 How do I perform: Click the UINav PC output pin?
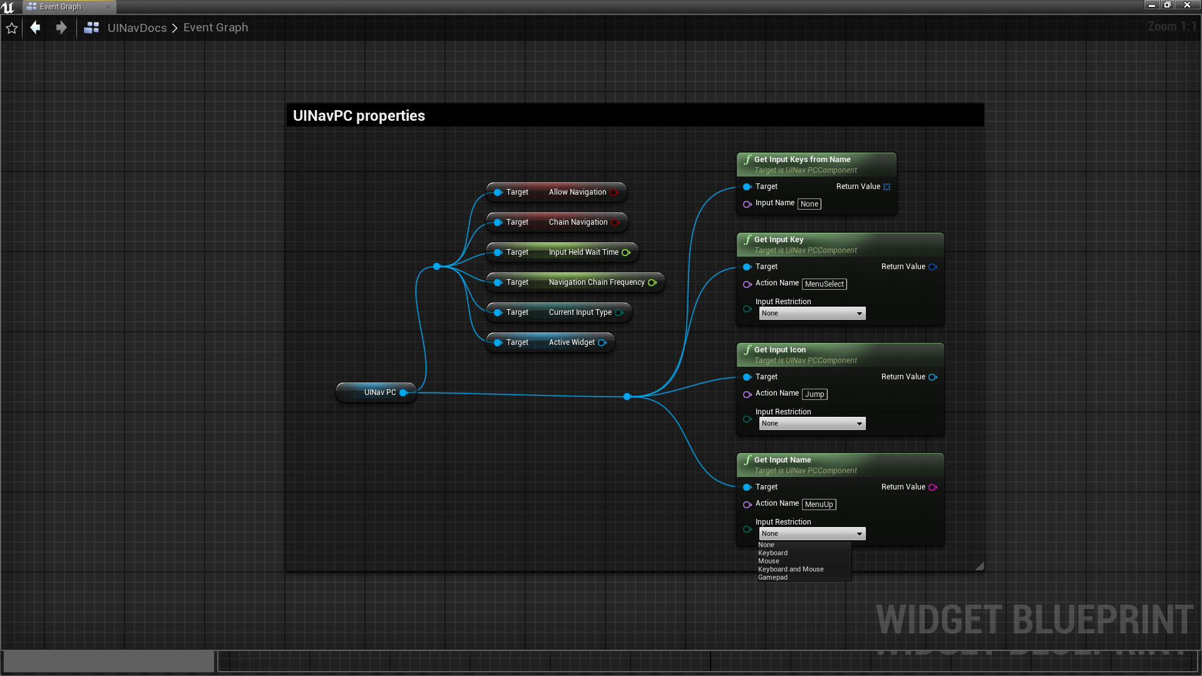(404, 392)
